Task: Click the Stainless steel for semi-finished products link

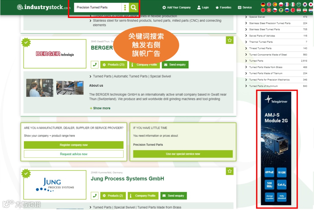Action: (x=157, y=23)
